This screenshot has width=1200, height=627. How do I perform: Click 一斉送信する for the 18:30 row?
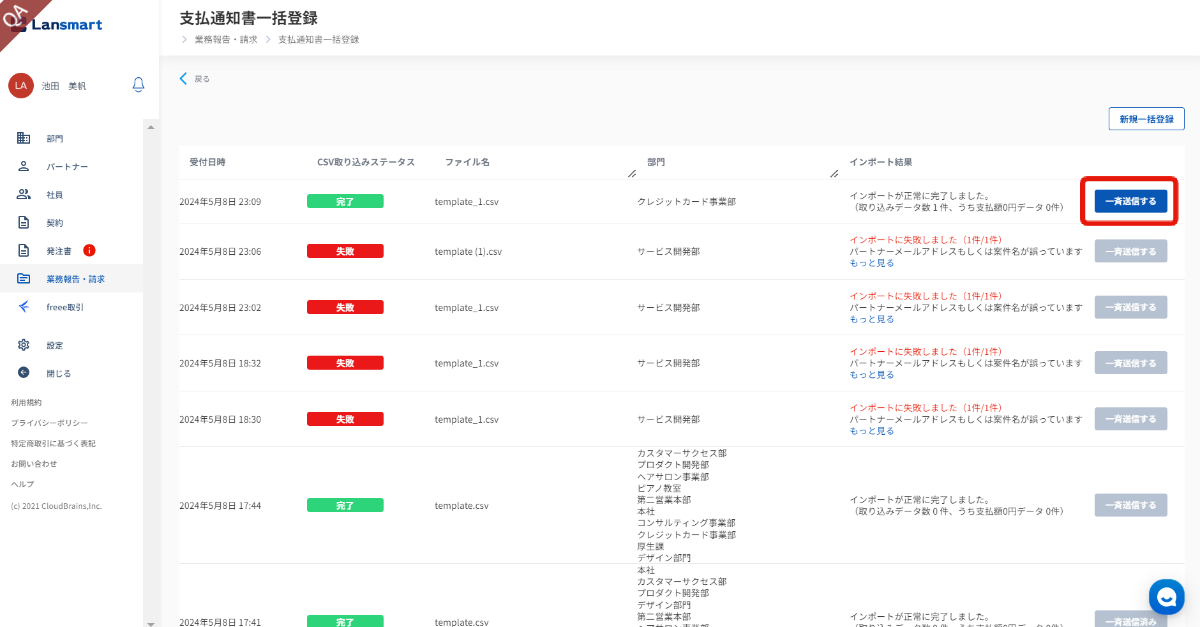[x=1130, y=419]
